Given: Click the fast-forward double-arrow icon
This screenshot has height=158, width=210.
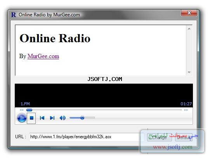Looking at the screenshot, I should pyautogui.click(x=186, y=110).
